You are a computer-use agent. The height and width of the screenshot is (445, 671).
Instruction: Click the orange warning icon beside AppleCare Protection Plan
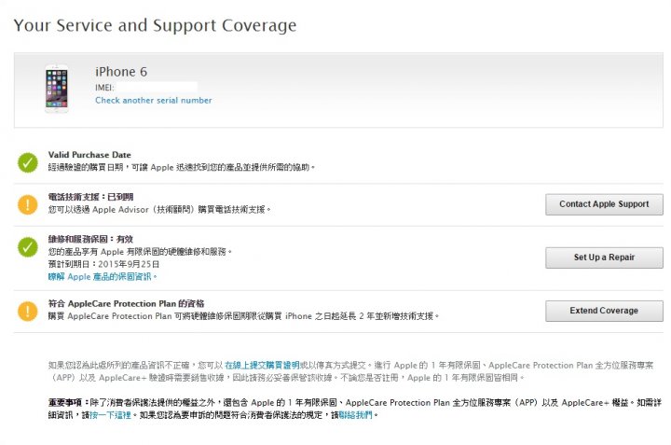(x=28, y=312)
